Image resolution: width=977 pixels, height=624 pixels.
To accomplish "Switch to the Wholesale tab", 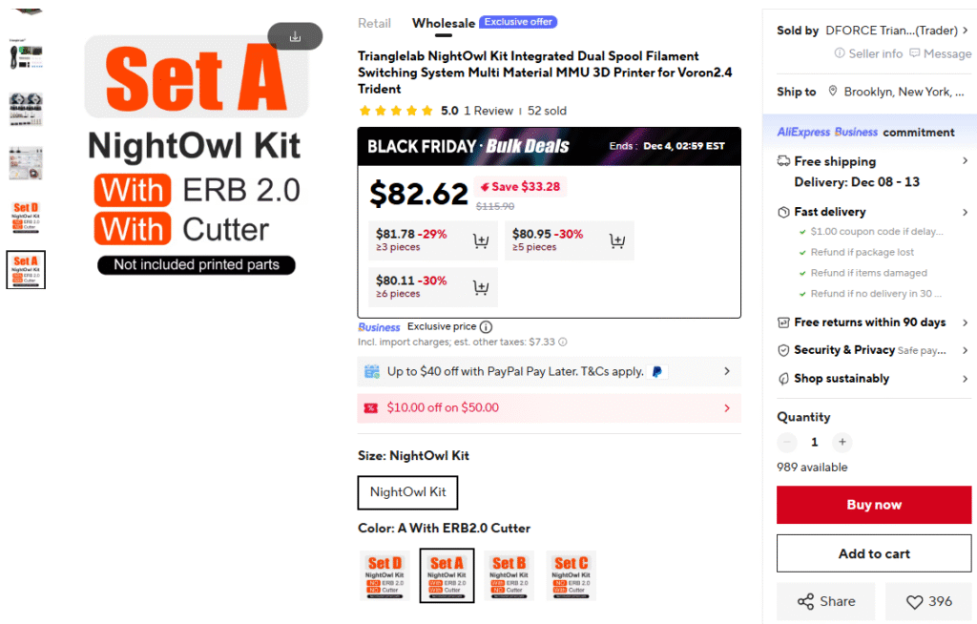I will pos(444,23).
